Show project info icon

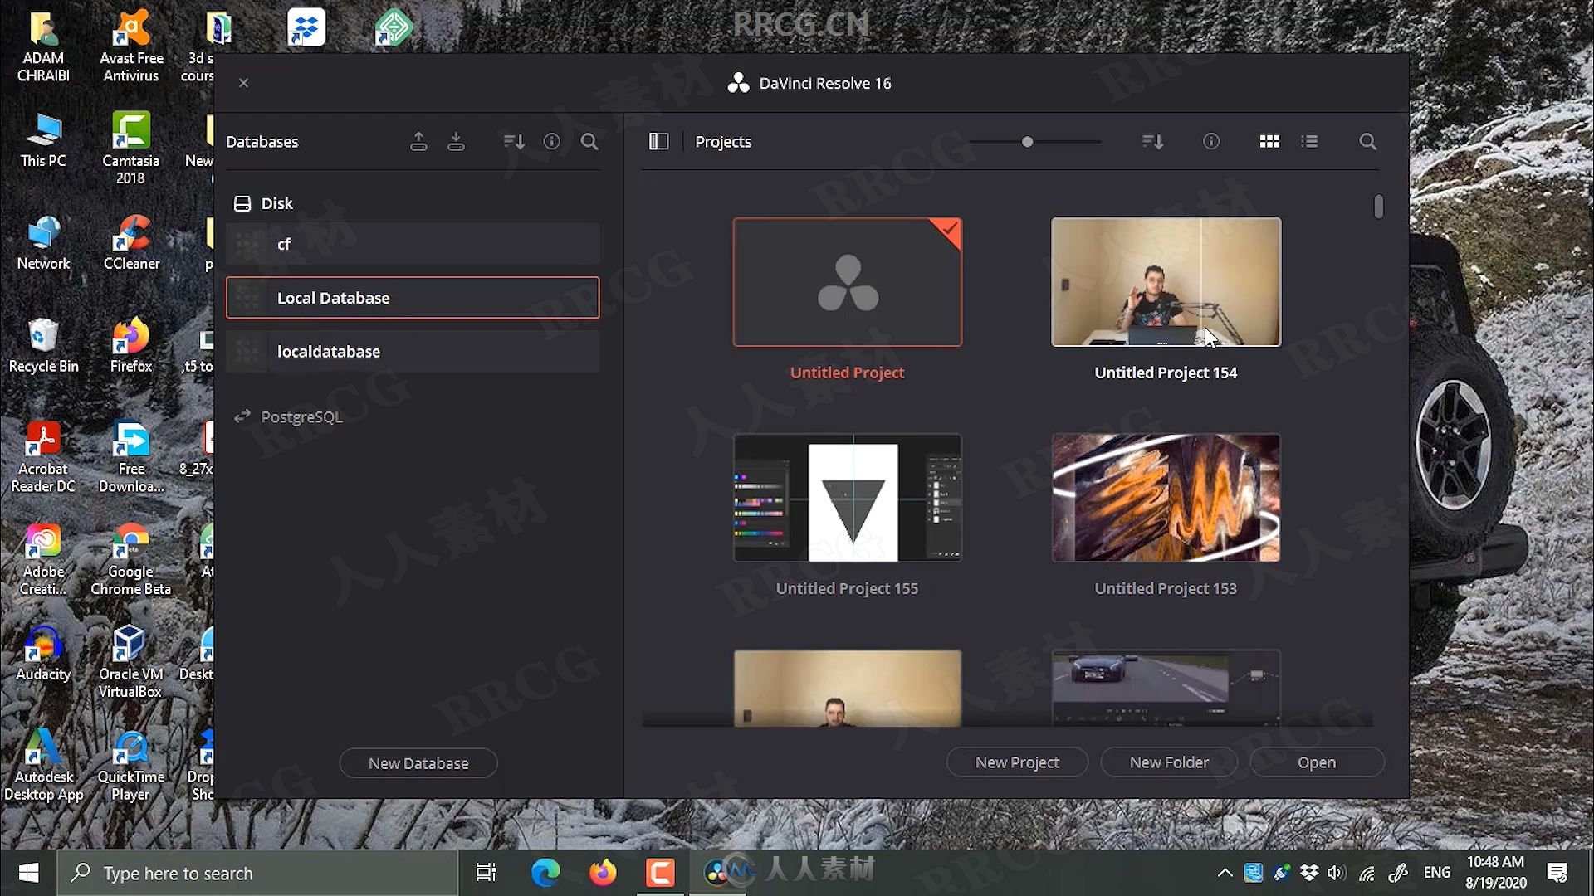[x=1211, y=142]
